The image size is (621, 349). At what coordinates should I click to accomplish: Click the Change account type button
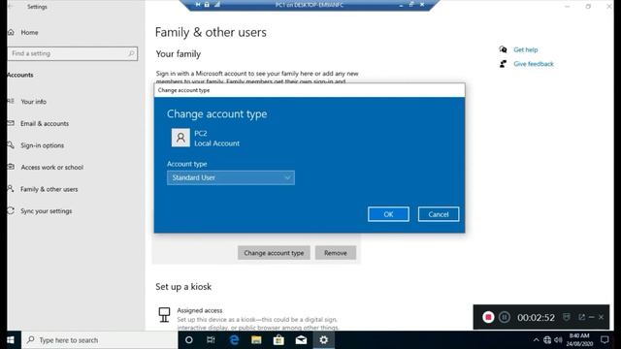(x=274, y=253)
